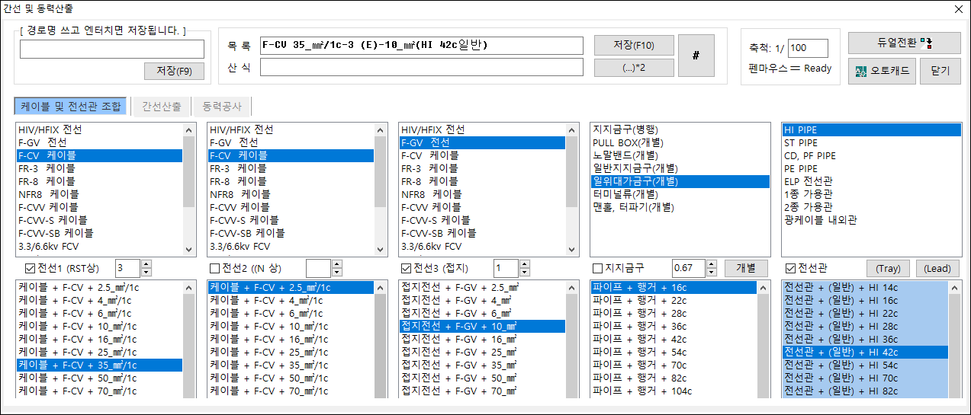
Task: Select 파이프 + 행거 + 42c item
Action: pos(674,339)
